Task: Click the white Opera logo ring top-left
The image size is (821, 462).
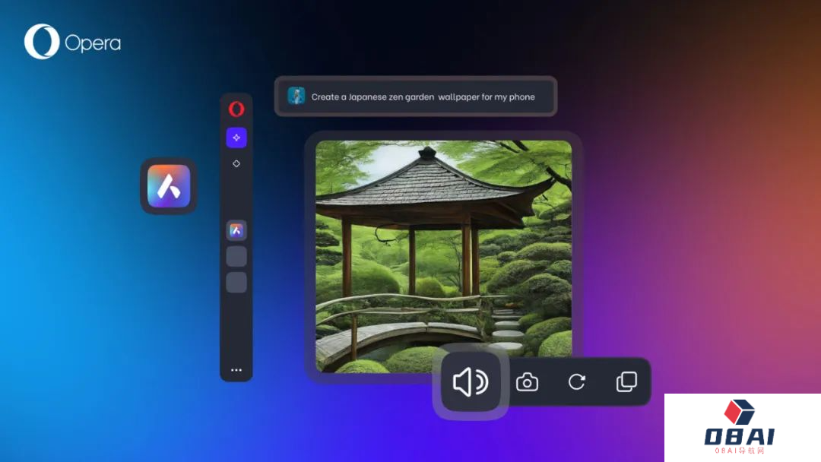Action: pos(41,42)
